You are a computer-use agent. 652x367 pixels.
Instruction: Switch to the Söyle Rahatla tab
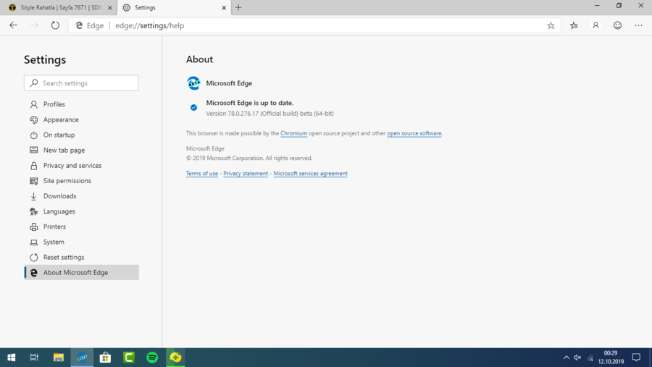(58, 7)
